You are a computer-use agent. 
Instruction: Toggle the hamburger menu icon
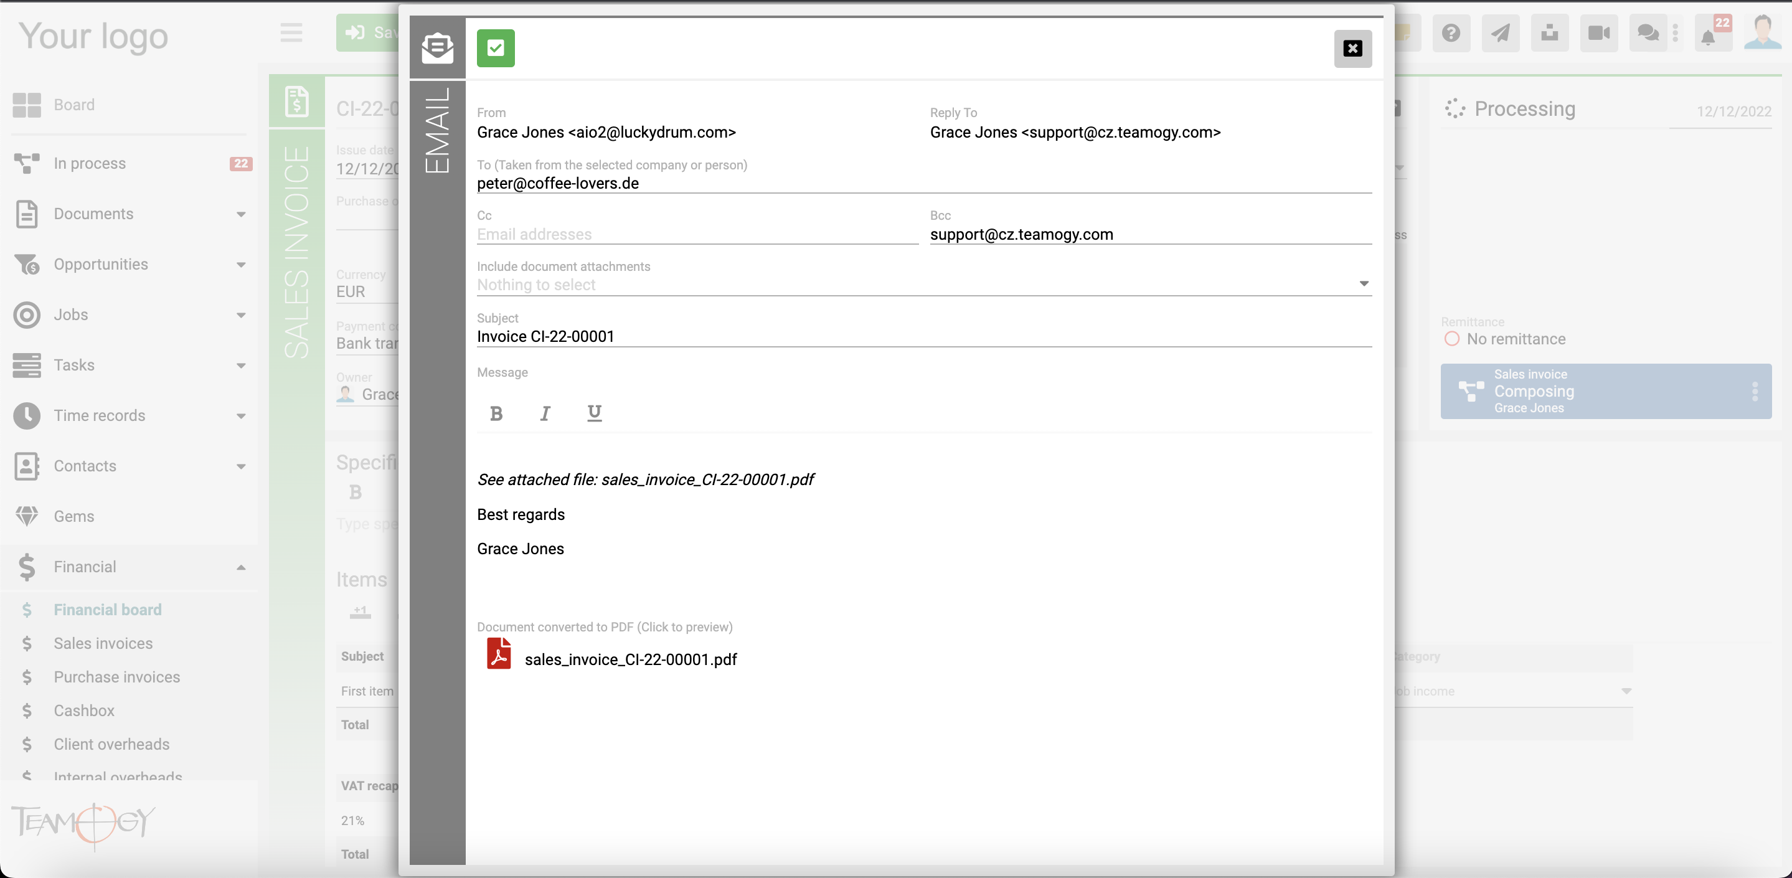291,33
